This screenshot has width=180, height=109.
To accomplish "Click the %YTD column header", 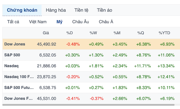I will 164,33.
